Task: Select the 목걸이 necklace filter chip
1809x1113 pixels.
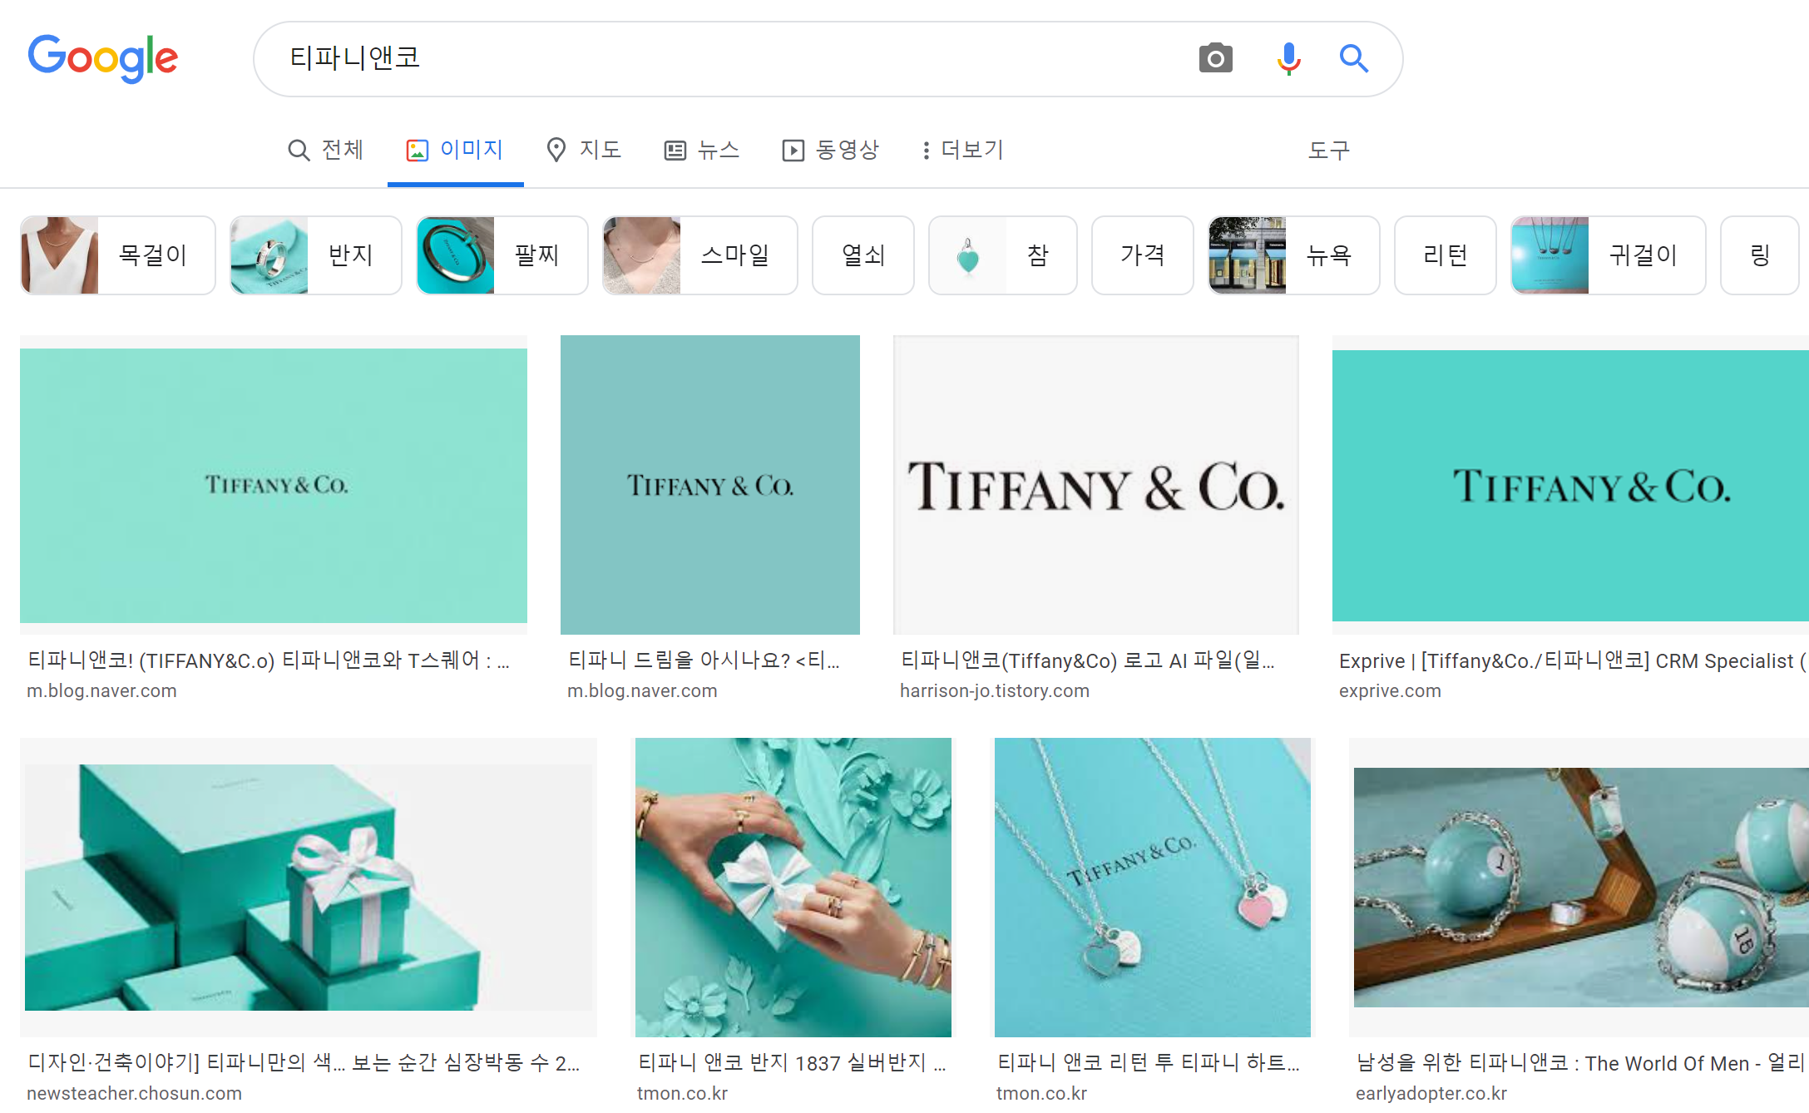Action: tap(118, 255)
